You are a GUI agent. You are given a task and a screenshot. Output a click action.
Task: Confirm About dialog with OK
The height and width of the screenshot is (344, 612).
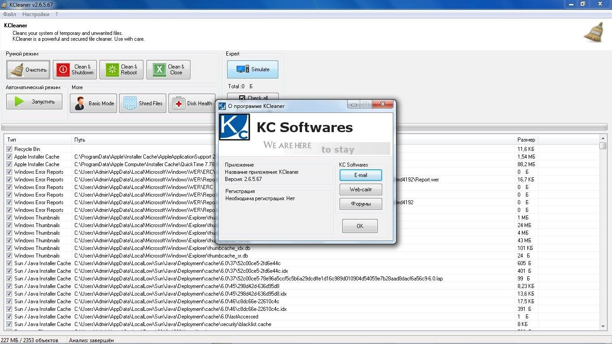coord(360,226)
